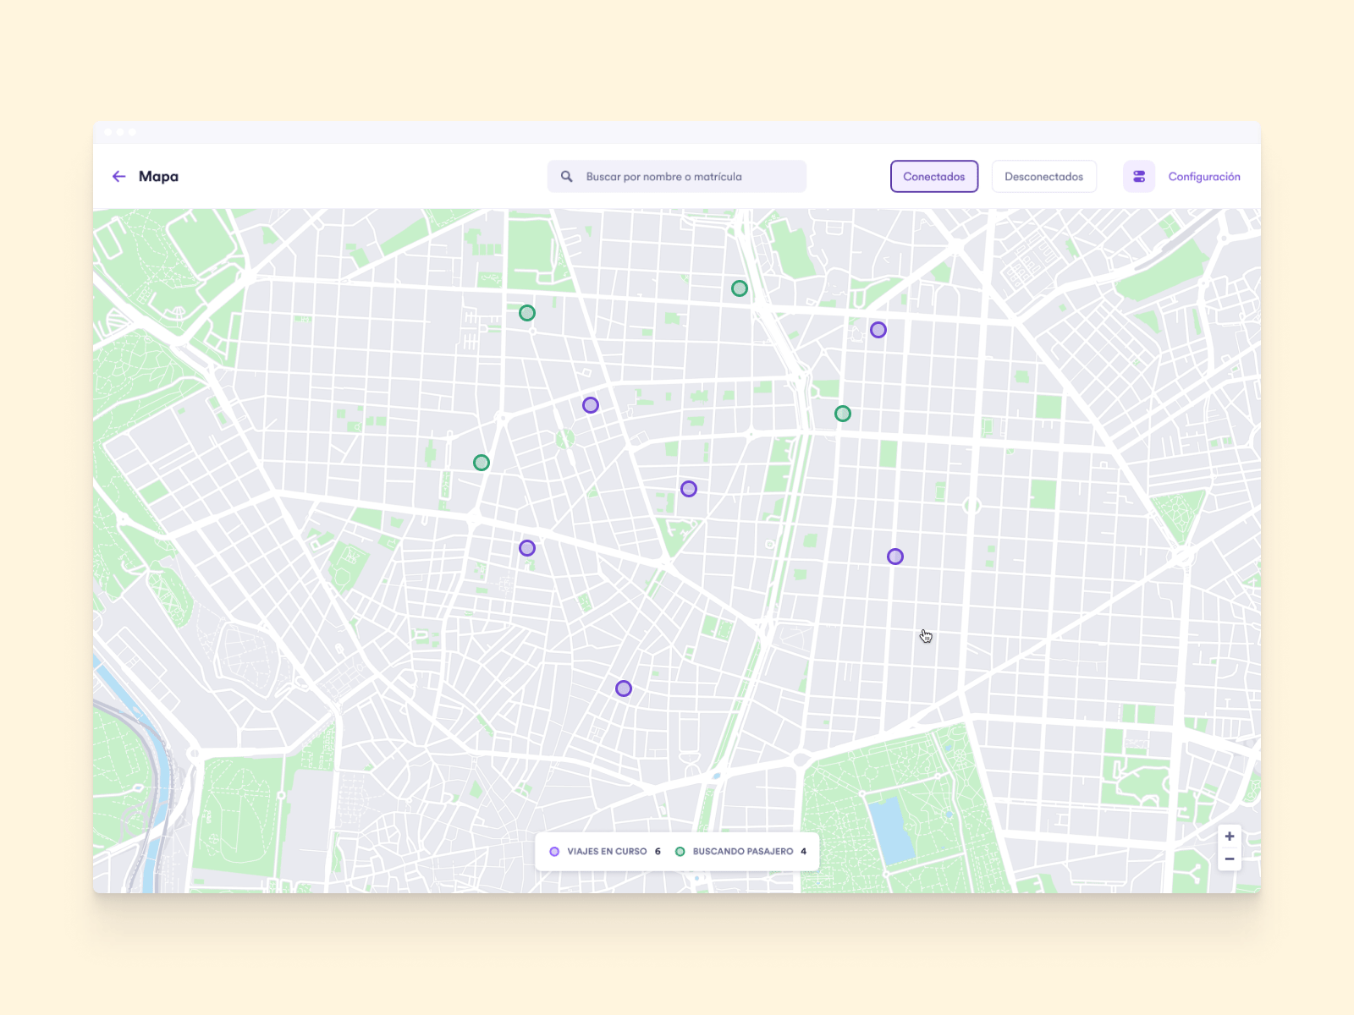The image size is (1354, 1015).
Task: Click the green buscando pasajero legend dot
Action: 680,851
